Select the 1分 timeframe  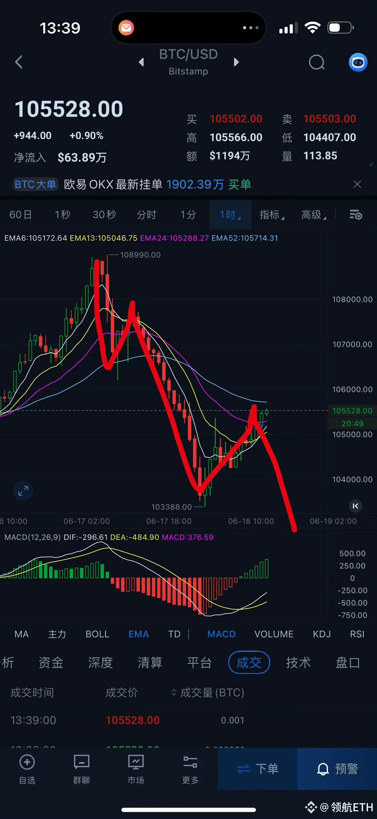(x=188, y=215)
